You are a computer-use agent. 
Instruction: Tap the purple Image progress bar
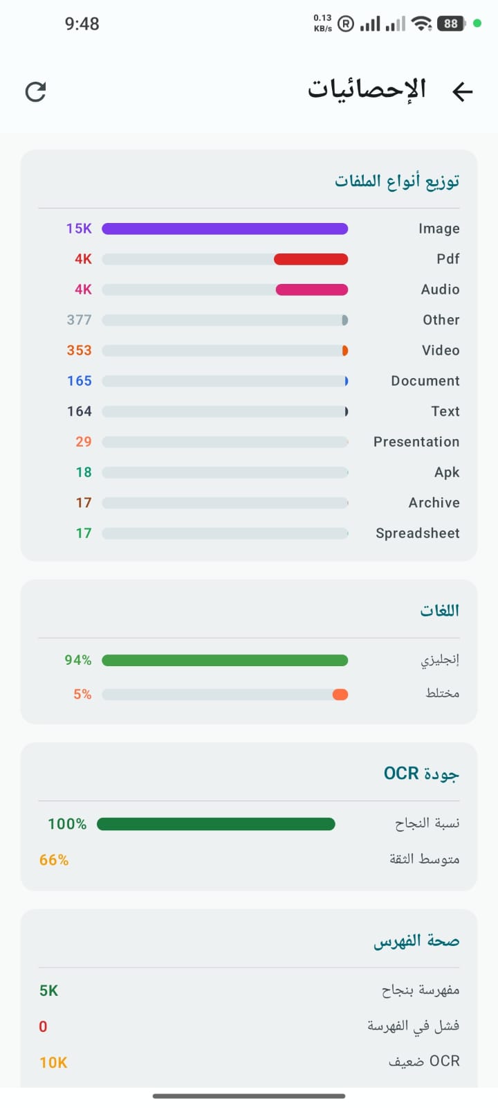[x=225, y=229]
